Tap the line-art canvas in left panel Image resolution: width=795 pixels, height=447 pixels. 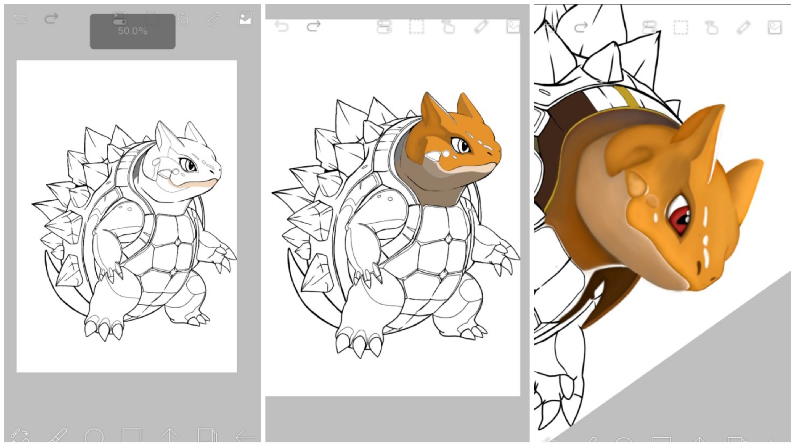click(x=126, y=216)
